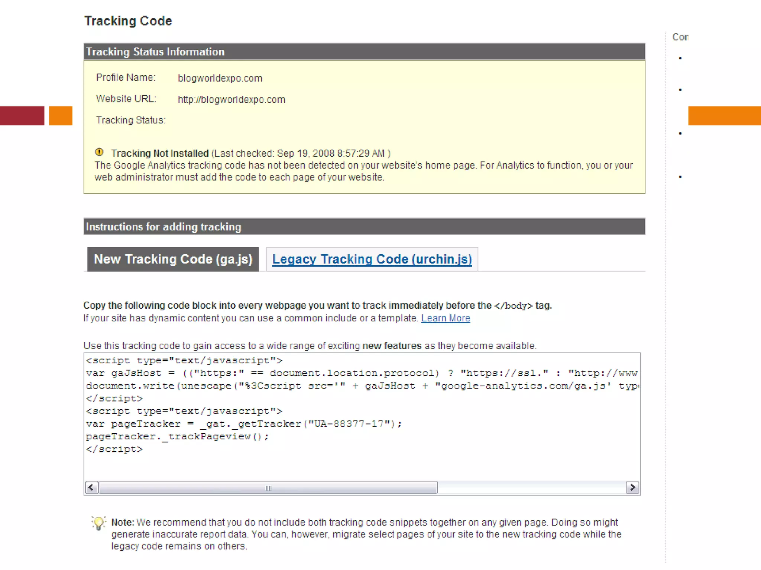Click the http://blogworldexpo.com website URL text
The height and width of the screenshot is (570, 761).
point(231,100)
